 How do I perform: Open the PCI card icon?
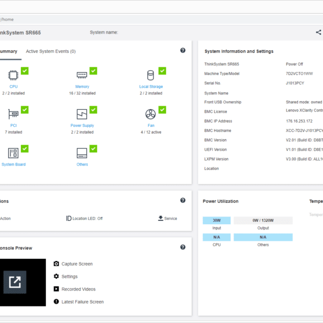click(x=13, y=114)
